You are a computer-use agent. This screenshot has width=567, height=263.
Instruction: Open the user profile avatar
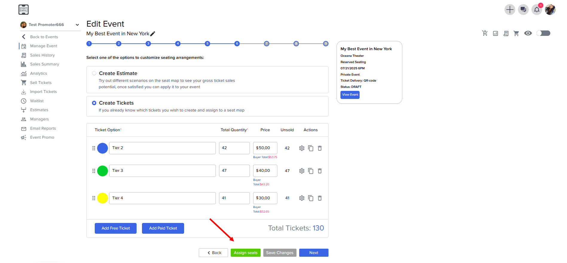click(550, 10)
